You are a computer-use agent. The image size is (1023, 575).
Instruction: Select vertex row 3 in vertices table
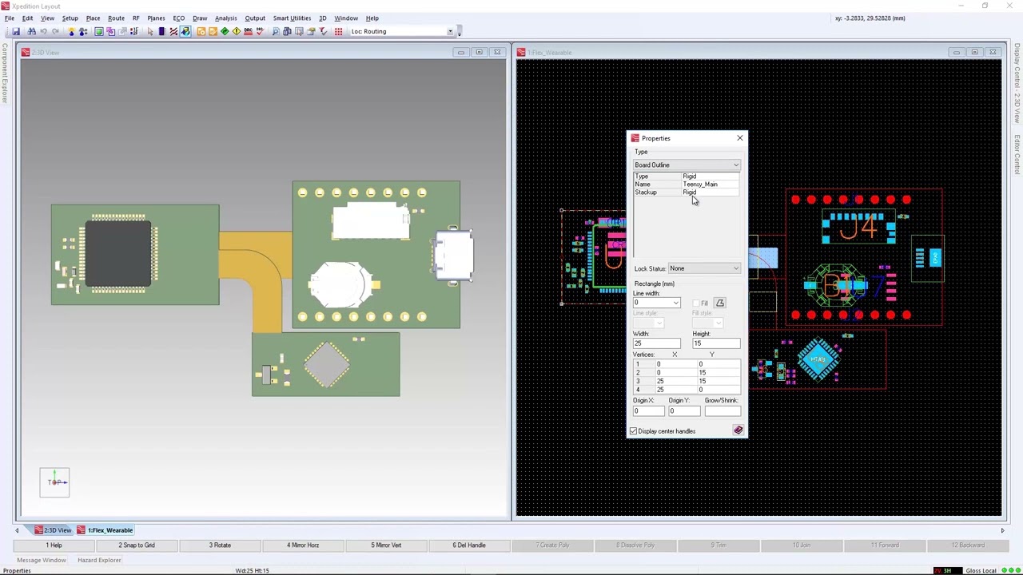pos(687,381)
